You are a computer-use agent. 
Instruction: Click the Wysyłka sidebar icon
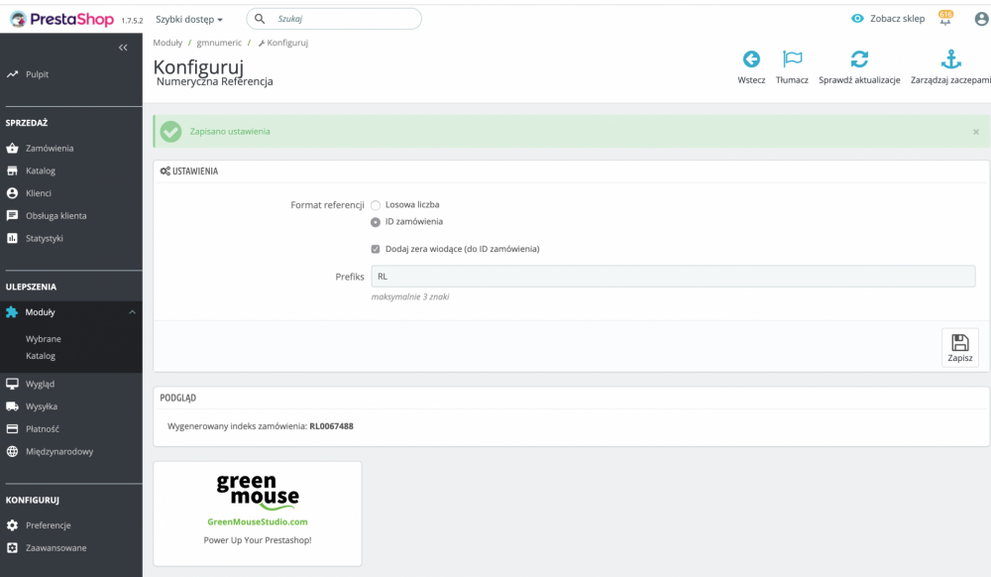click(11, 405)
